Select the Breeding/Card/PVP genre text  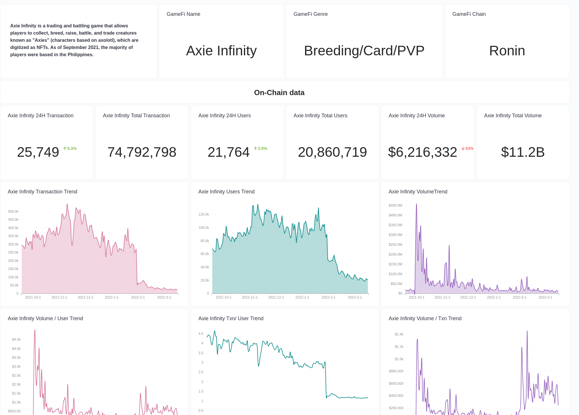coord(364,51)
